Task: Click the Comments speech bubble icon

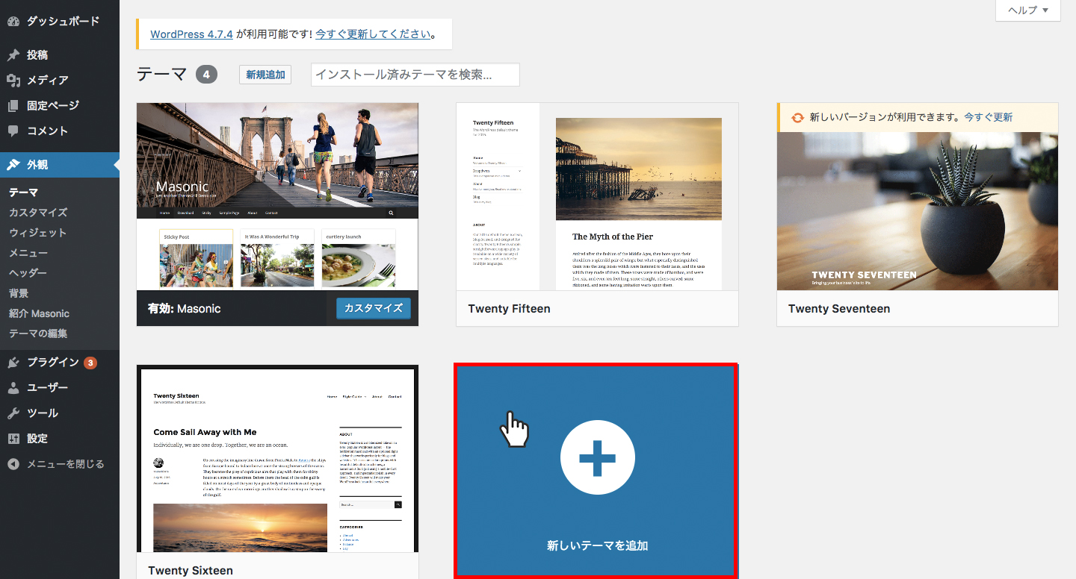Action: [x=13, y=131]
